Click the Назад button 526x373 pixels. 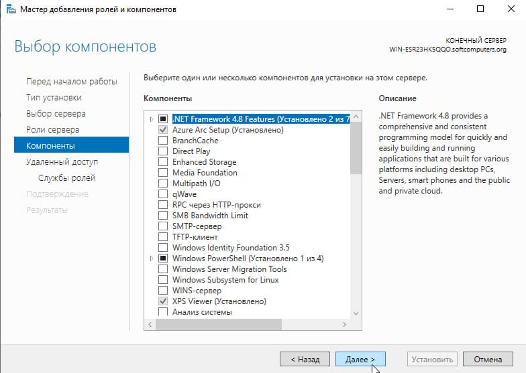(x=305, y=359)
